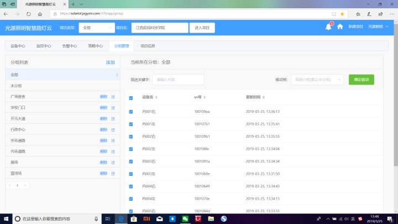The width and height of the screenshot is (398, 224).
Task: Switch to the 项目信息 tab
Action: point(148,46)
